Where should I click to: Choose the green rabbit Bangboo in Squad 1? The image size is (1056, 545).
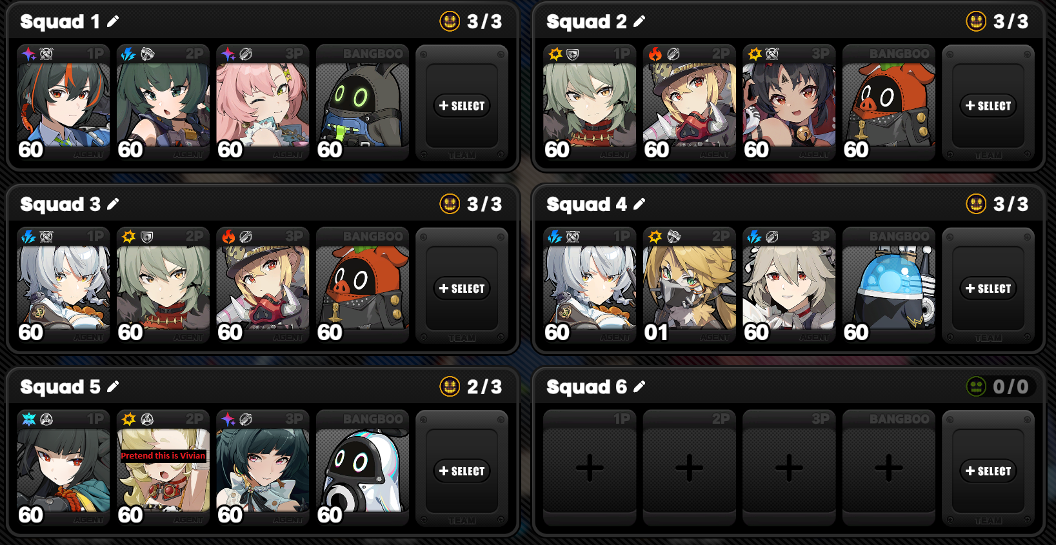pos(363,103)
